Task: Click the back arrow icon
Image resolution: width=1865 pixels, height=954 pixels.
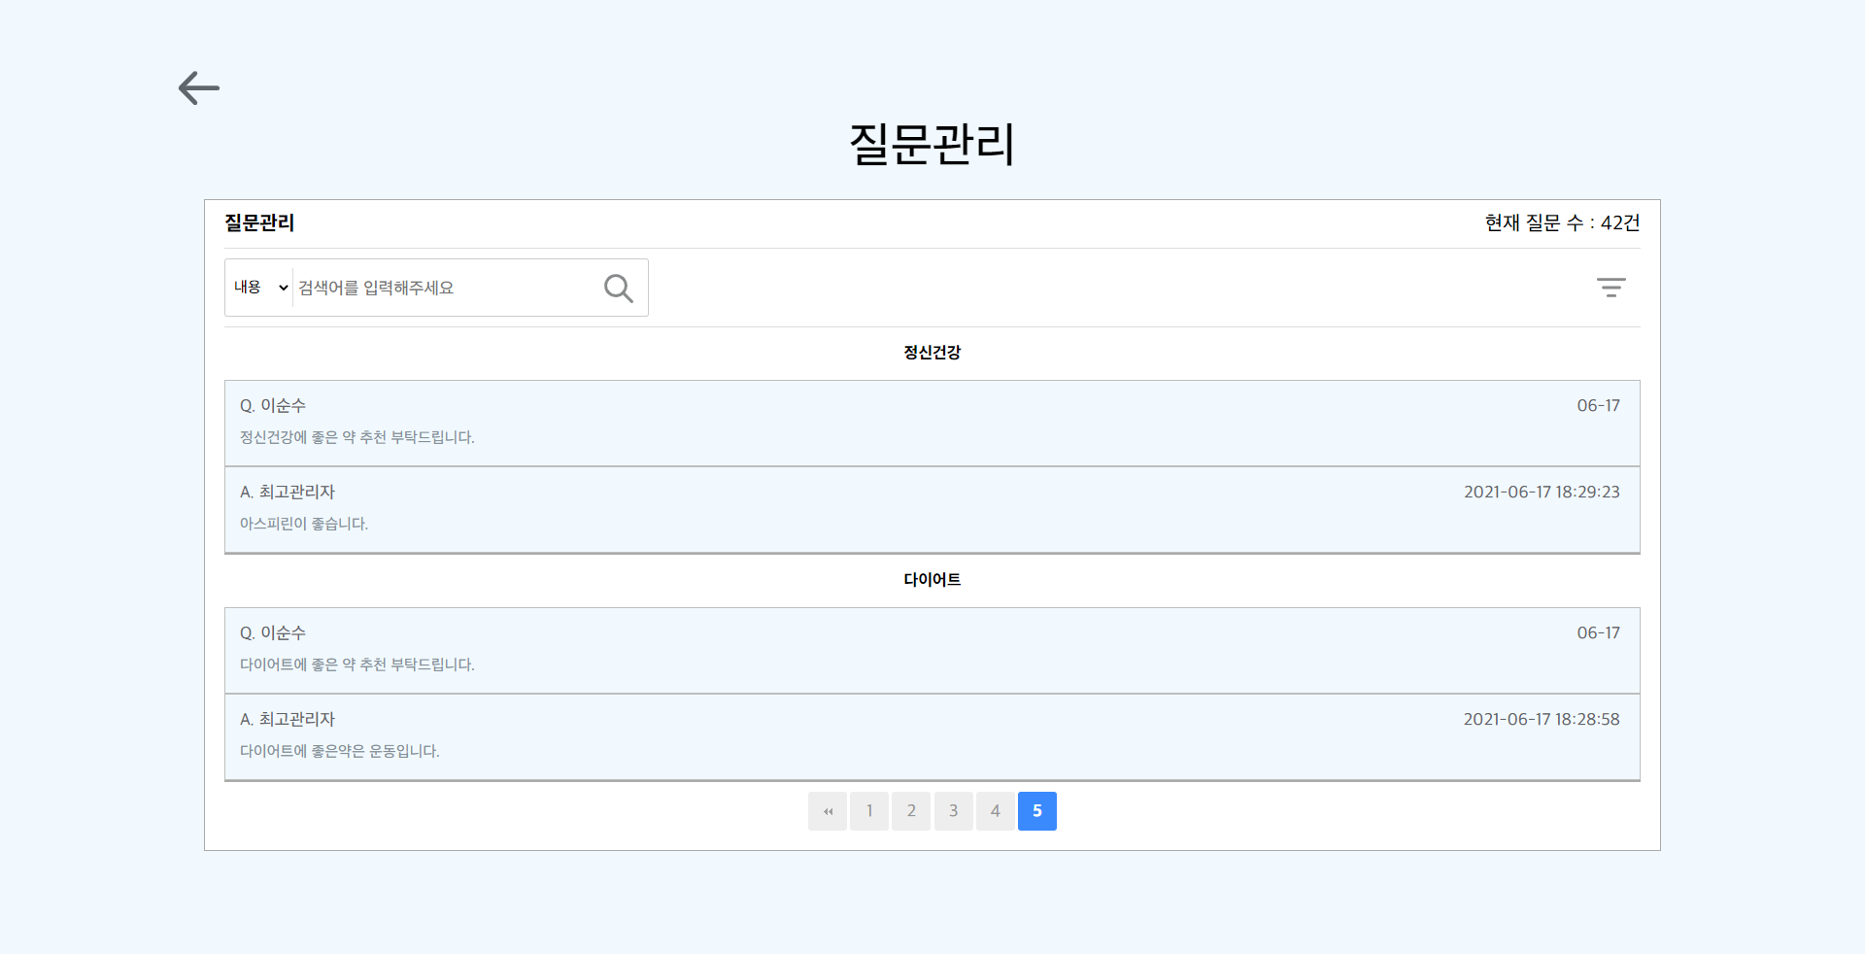Action: click(x=199, y=88)
